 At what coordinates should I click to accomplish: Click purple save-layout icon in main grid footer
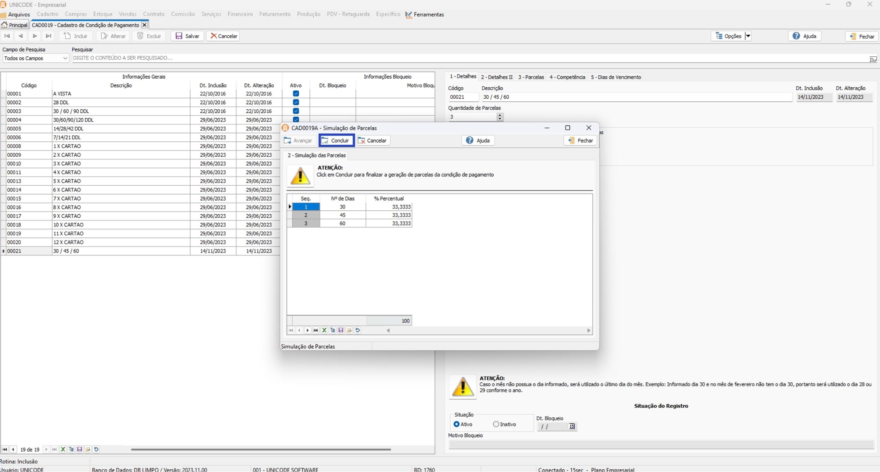[x=80, y=449]
